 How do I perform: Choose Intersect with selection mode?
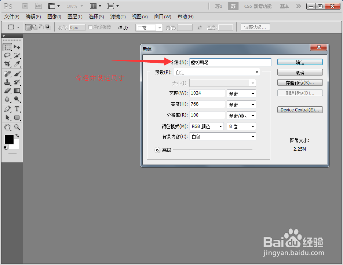pos(48,27)
